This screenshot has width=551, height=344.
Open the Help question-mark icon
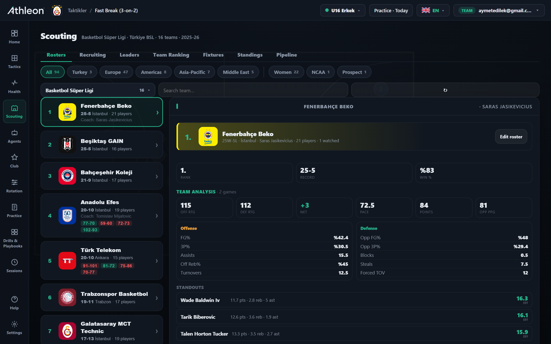14,299
